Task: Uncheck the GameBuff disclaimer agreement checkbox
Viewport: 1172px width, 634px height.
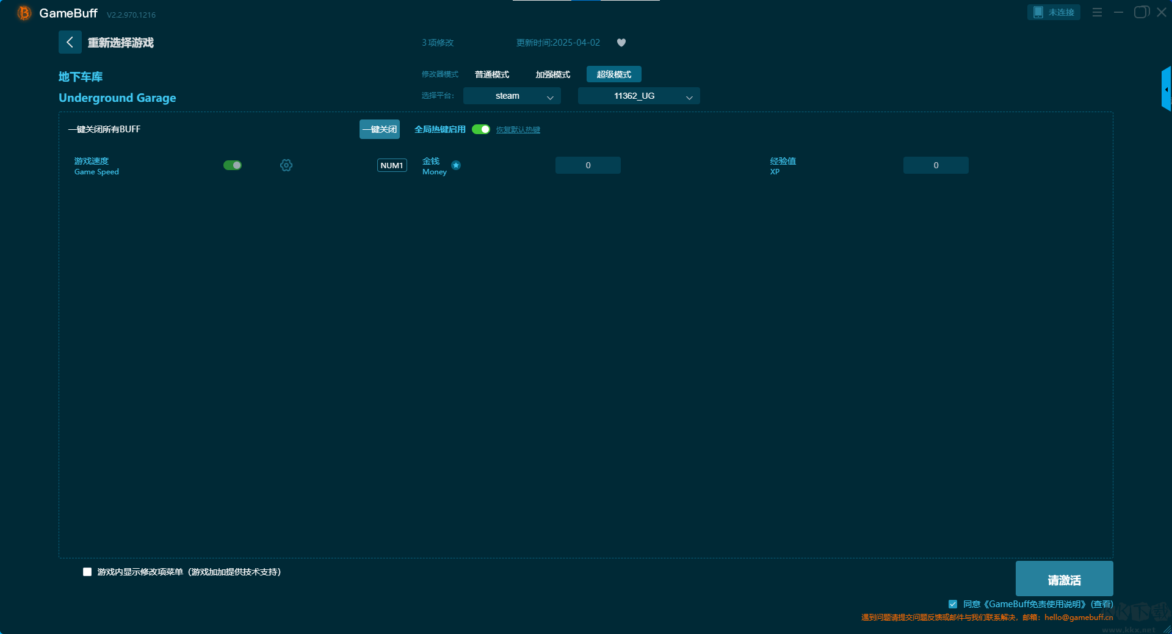Action: (x=953, y=604)
